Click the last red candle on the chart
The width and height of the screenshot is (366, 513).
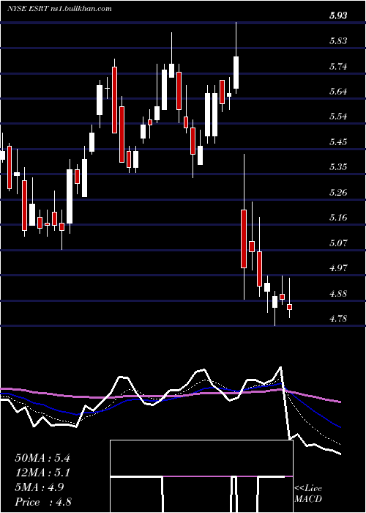290,307
